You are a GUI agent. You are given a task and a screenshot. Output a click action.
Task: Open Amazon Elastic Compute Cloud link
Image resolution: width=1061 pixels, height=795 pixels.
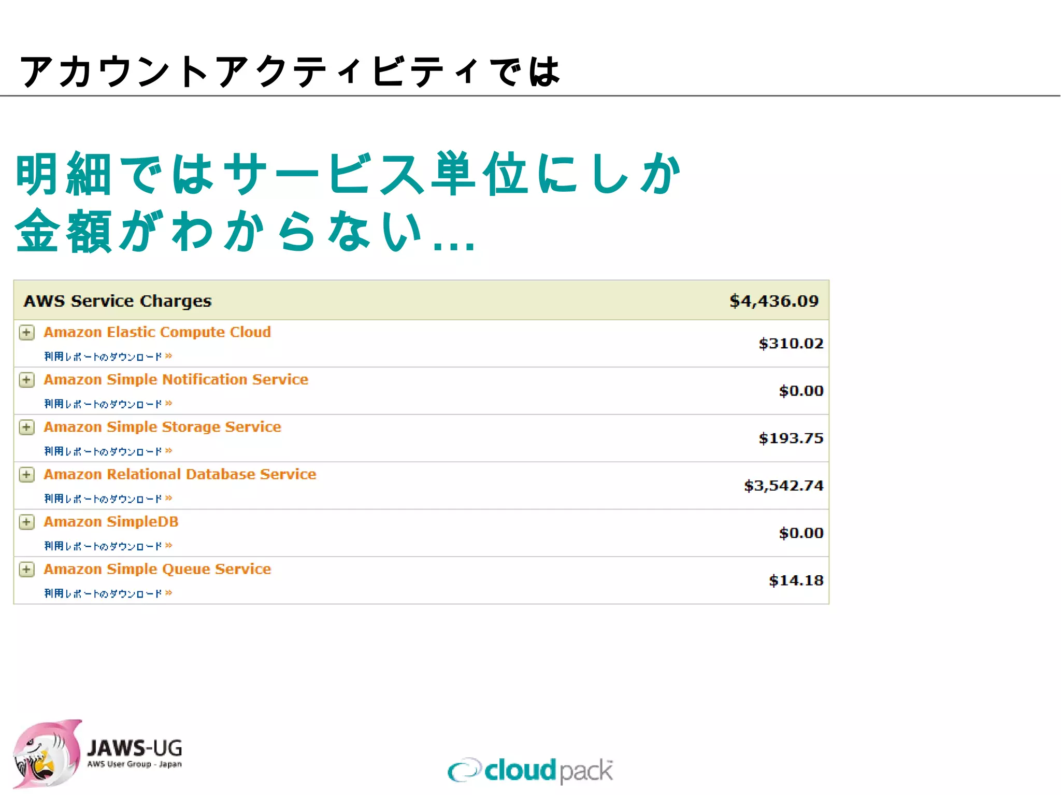click(x=157, y=332)
